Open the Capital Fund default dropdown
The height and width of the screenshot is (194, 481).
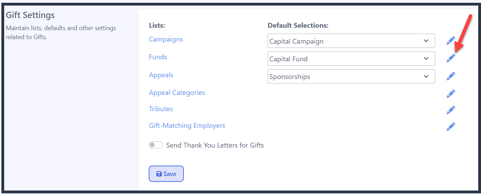(351, 59)
